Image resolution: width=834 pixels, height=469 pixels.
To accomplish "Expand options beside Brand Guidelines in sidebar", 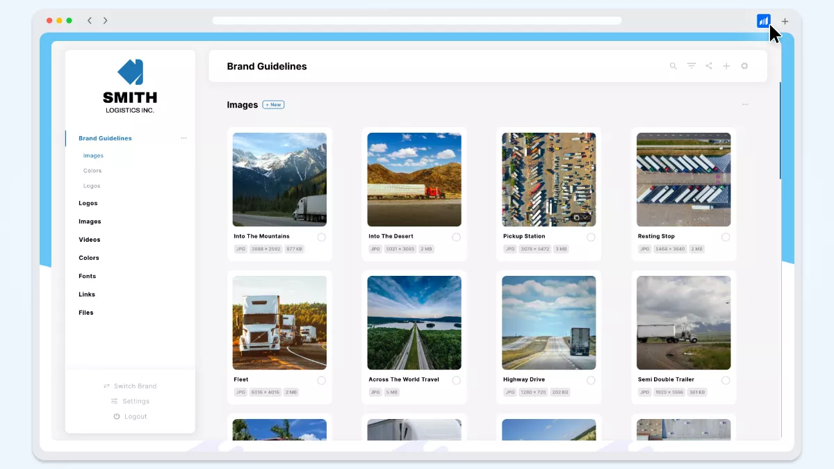I will coord(183,138).
